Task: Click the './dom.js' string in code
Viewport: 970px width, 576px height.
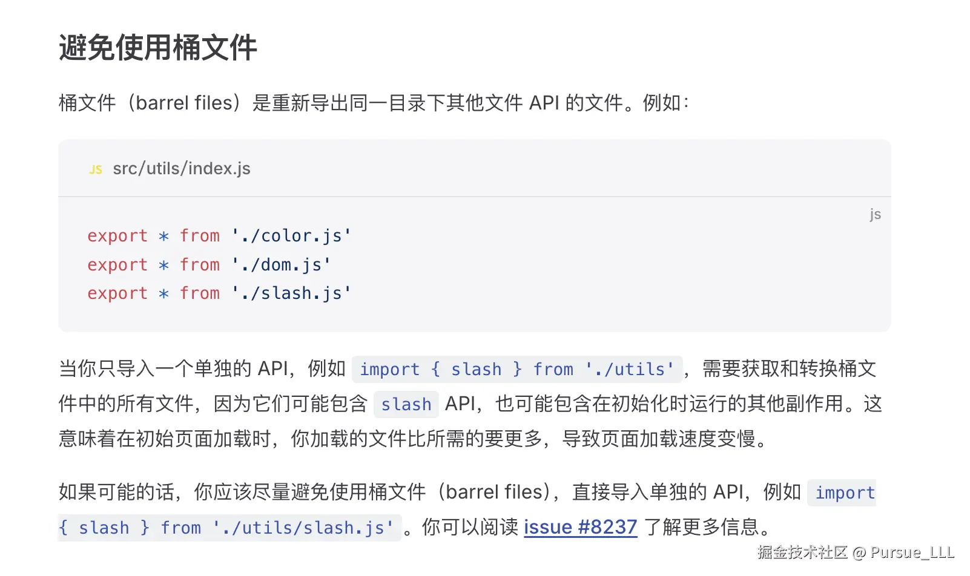Action: [x=281, y=264]
